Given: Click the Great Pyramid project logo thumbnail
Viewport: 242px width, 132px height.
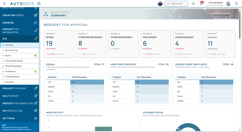Looking at the screenshot, I should click(160, 3).
